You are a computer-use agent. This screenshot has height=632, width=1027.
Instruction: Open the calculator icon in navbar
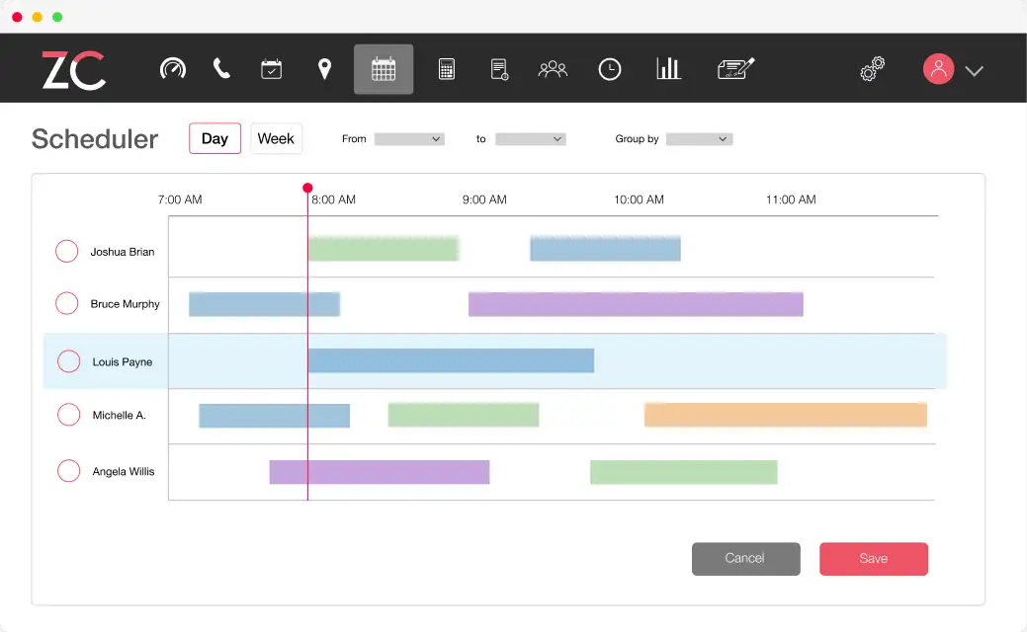[x=447, y=69]
